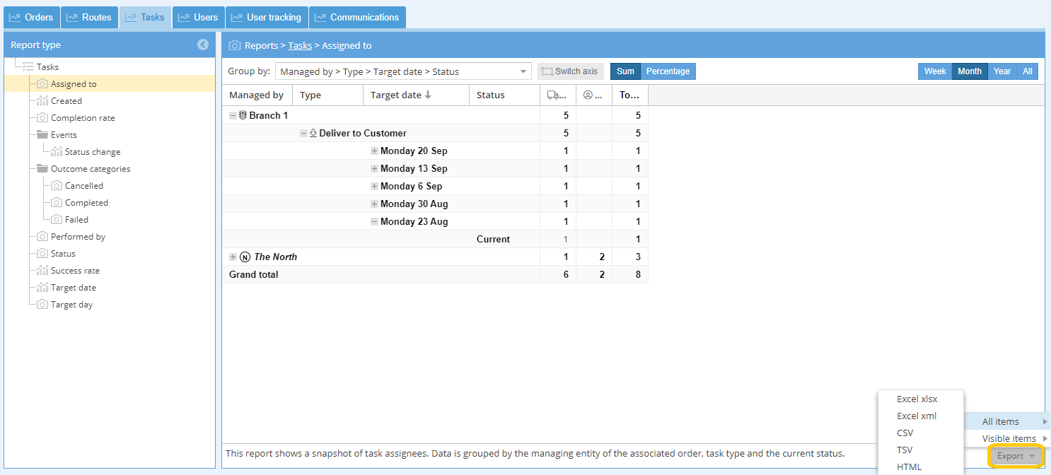Click the person icon column header
Image resolution: width=1051 pixels, height=475 pixels.
tap(593, 95)
